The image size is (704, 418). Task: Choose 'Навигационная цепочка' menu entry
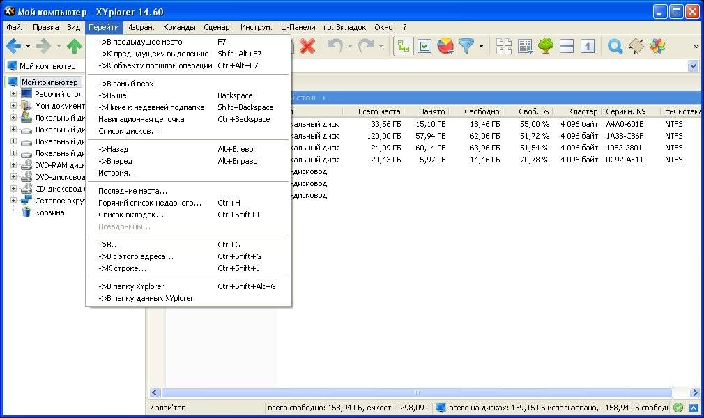point(189,119)
